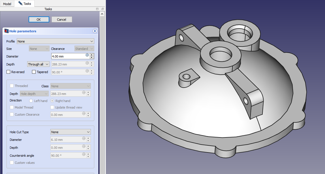Click the scroll-up arrow of the Tasks panel
Viewport: 325px width, 174px height.
[102, 14]
